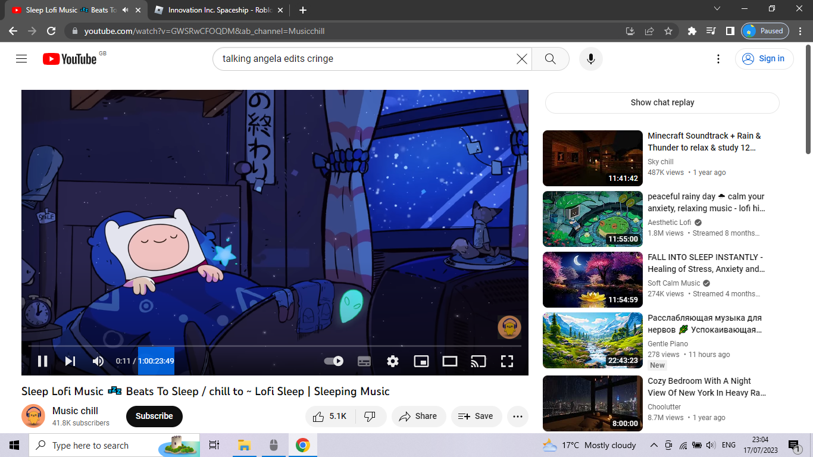Screen dimensions: 813x457
Task: Enable miniplayer mode
Action: coord(421,361)
